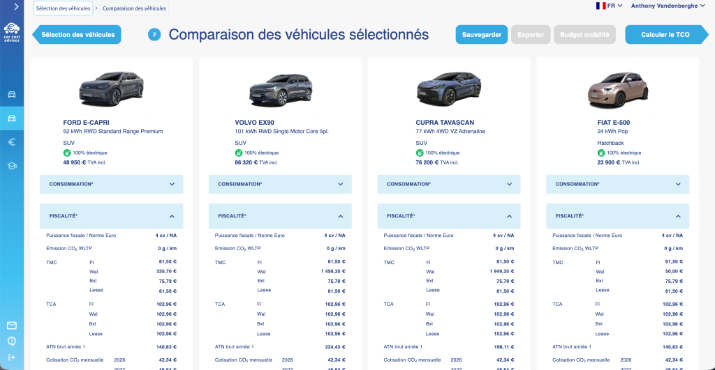
Task: Click the Fiat E-500 car image
Action: point(617,88)
